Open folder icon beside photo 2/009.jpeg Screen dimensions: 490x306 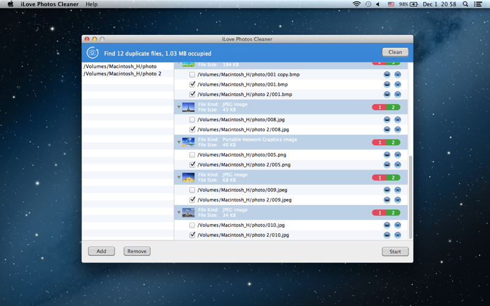pos(387,200)
